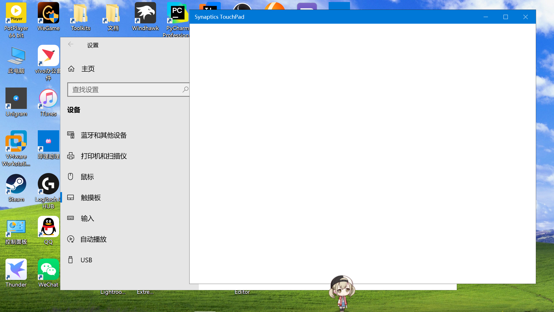Maximize the Synaptics TouchPad window

click(506, 17)
